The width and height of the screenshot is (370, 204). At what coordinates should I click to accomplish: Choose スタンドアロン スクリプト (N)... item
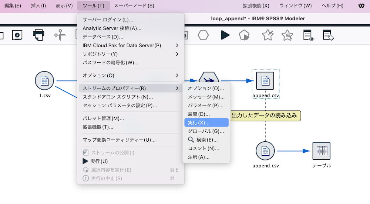coord(131,97)
